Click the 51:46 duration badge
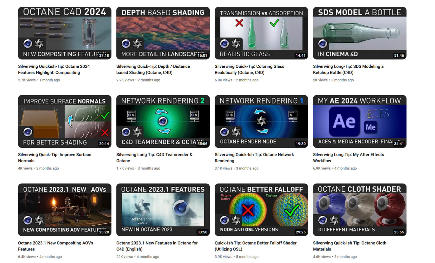Viewport: 435px width, 263px height. point(399,55)
